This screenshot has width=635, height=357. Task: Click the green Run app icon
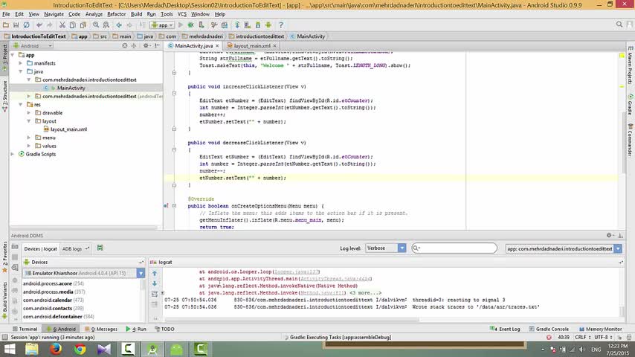coord(181,25)
